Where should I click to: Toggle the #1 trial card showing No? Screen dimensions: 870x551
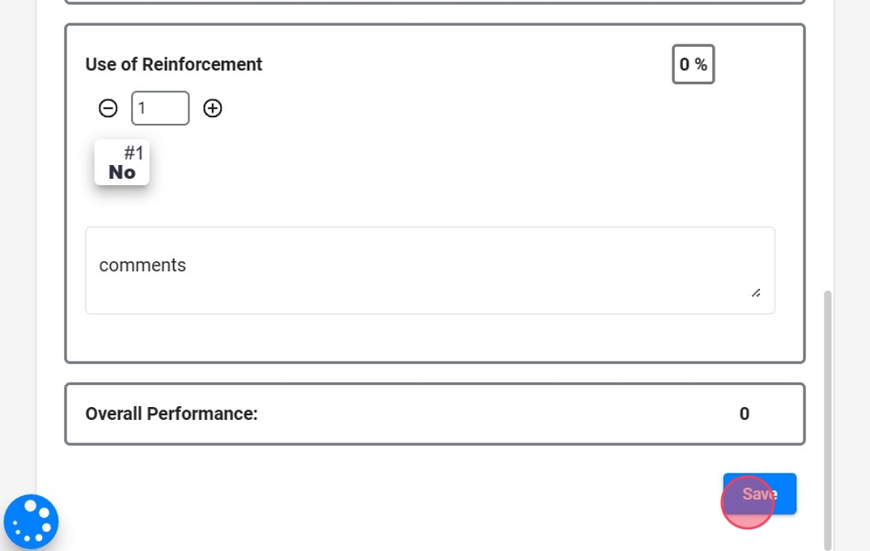coord(122,163)
